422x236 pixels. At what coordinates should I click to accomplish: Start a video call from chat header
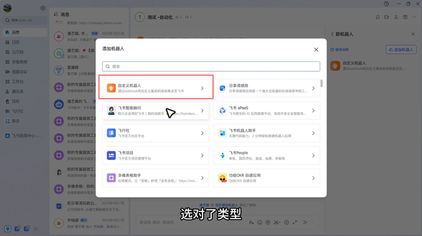386,17
